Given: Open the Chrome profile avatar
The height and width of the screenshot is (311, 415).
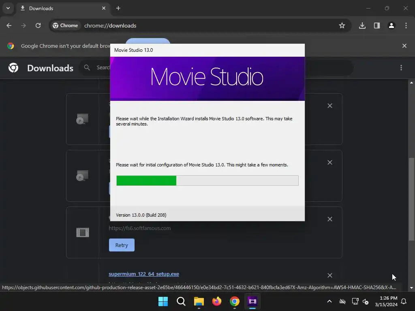Looking at the screenshot, I should 391,26.
